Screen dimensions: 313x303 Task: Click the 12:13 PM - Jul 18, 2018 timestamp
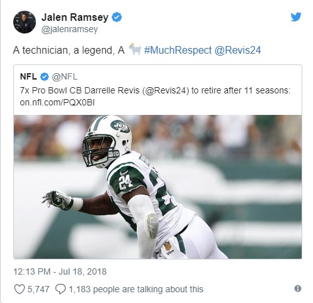point(60,271)
